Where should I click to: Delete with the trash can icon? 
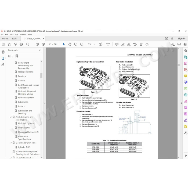coord(141,44)
